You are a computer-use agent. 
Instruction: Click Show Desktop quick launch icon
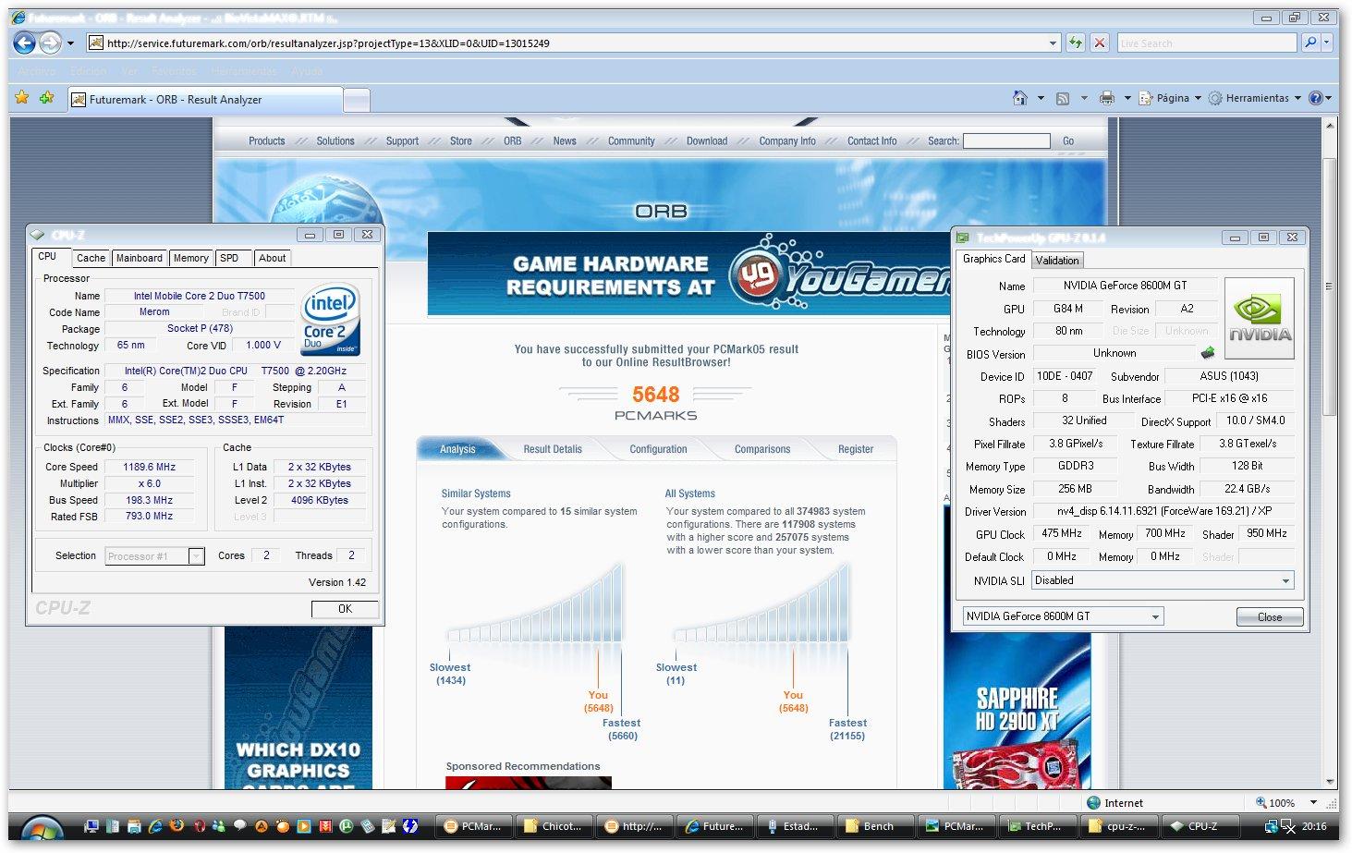[91, 826]
